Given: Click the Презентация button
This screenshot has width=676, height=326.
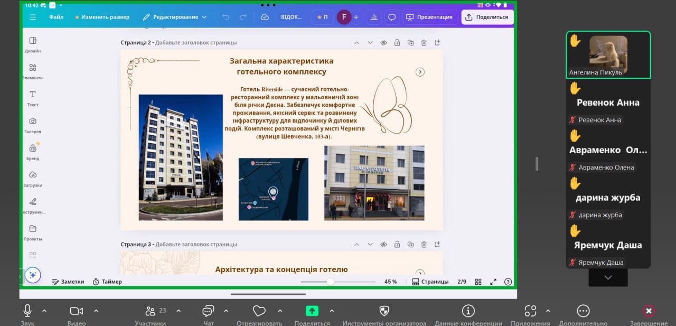Looking at the screenshot, I should point(429,17).
